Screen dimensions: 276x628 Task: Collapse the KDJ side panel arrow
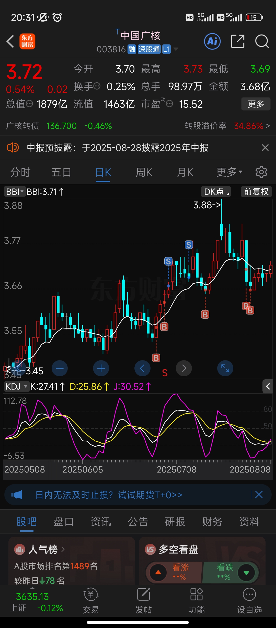pyautogui.click(x=268, y=387)
